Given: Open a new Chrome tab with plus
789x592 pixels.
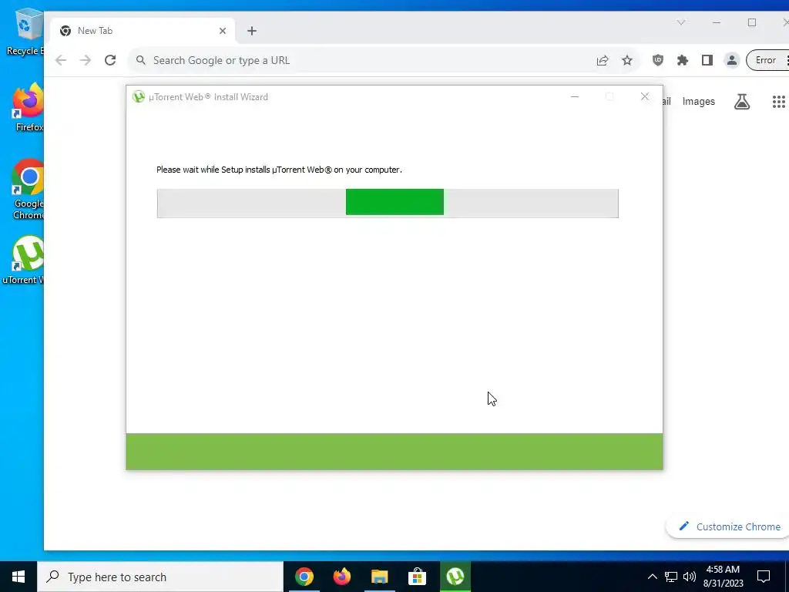Looking at the screenshot, I should tap(252, 31).
